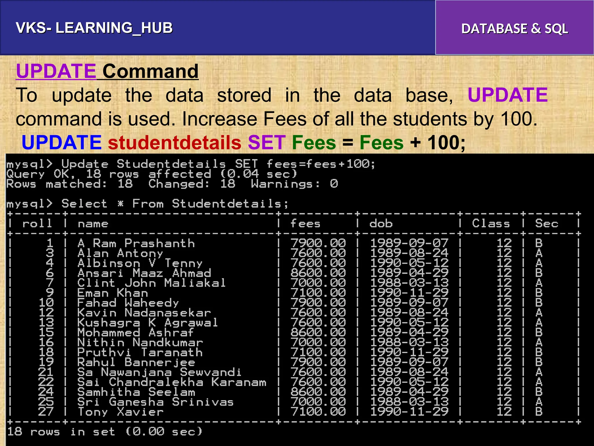Click name 'Samhitha Seelam'
This screenshot has height=446, width=594.
pos(136,392)
